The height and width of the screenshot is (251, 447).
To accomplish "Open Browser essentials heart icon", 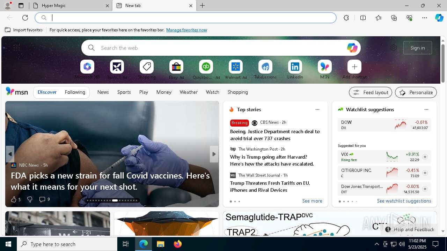I will point(409,18).
